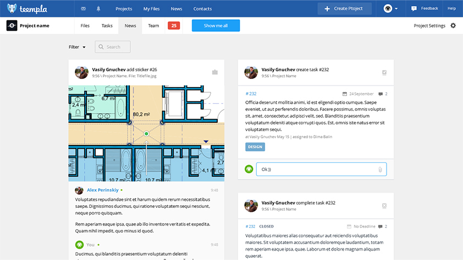Click the notifications bell icon
463x260 pixels.
(98, 9)
